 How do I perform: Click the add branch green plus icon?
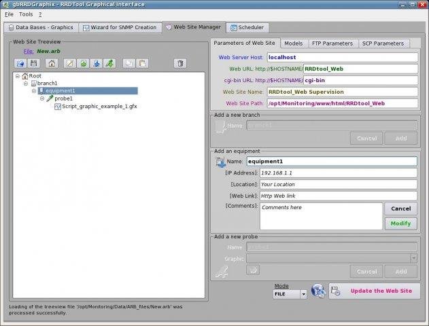[83, 63]
